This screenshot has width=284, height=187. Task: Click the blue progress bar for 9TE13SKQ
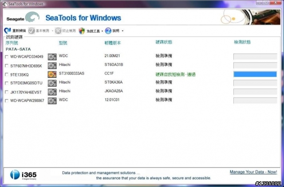pos(255,74)
